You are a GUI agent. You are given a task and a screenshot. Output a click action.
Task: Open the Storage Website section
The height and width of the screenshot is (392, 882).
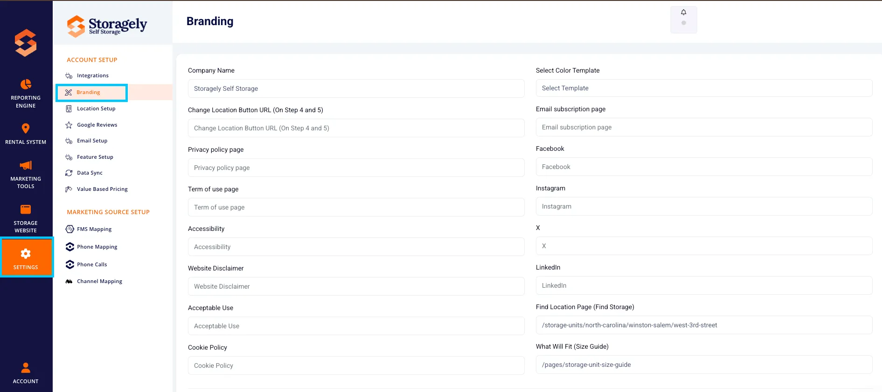(x=26, y=219)
